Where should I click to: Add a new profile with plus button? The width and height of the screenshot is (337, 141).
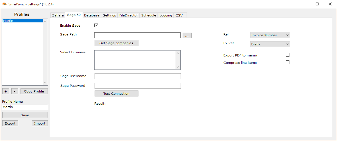pyautogui.click(x=6, y=91)
